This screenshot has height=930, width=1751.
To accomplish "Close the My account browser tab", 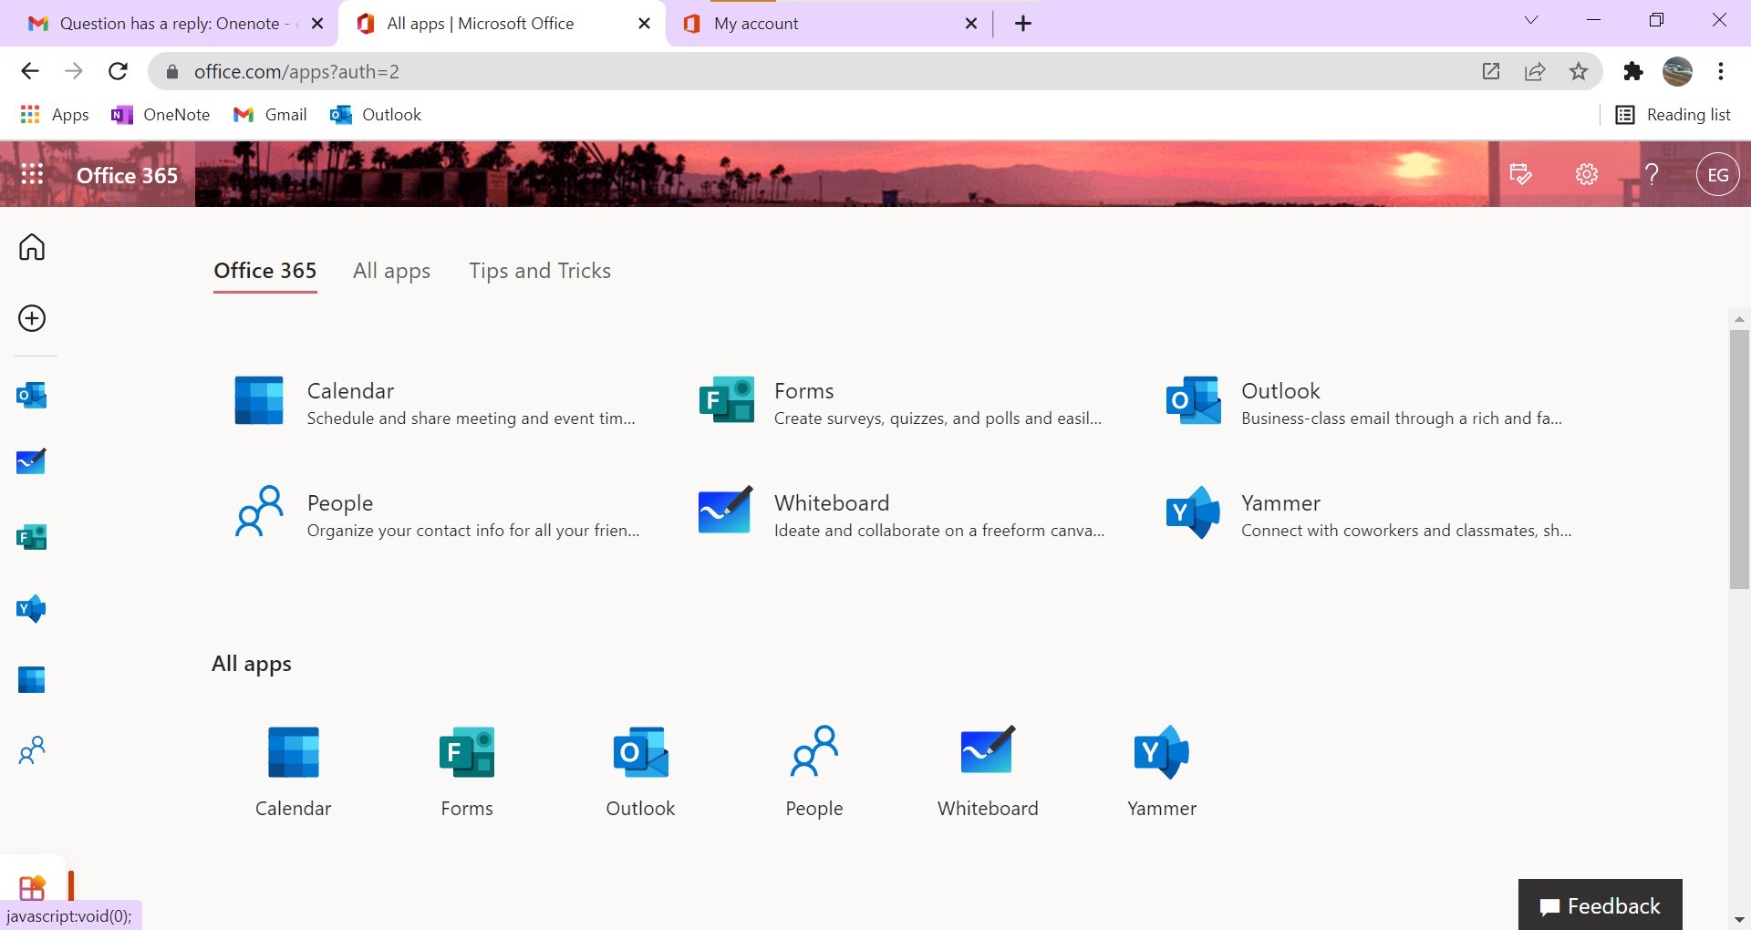I will (x=971, y=24).
